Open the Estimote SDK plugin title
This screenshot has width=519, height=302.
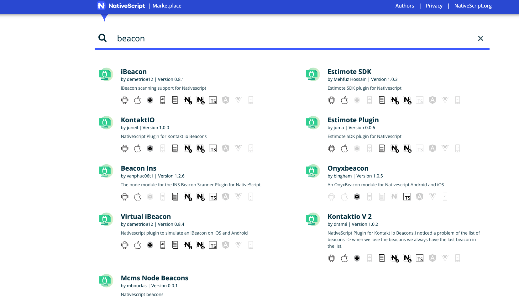[349, 72]
